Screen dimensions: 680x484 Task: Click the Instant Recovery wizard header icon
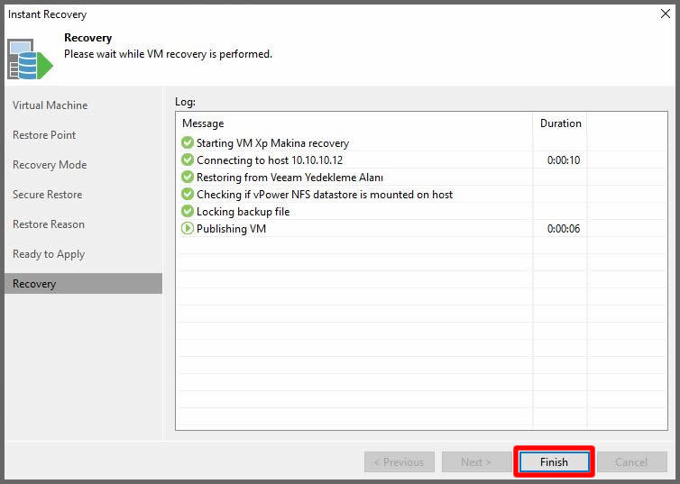30,59
